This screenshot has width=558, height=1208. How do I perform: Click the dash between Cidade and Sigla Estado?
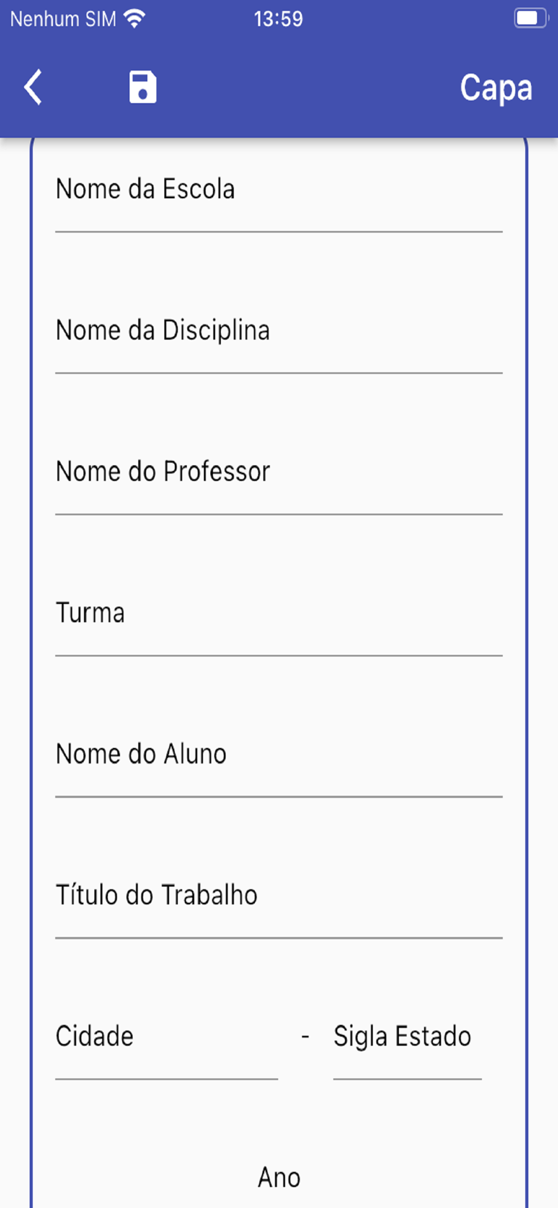click(306, 1037)
